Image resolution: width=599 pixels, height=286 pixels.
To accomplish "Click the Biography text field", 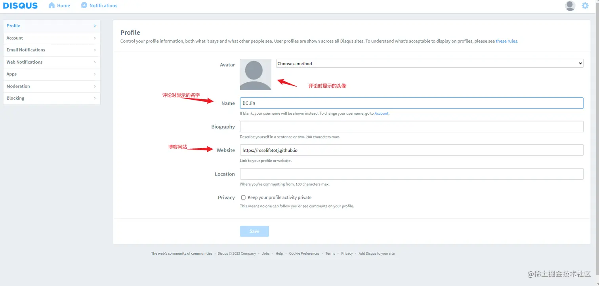I will [x=411, y=126].
